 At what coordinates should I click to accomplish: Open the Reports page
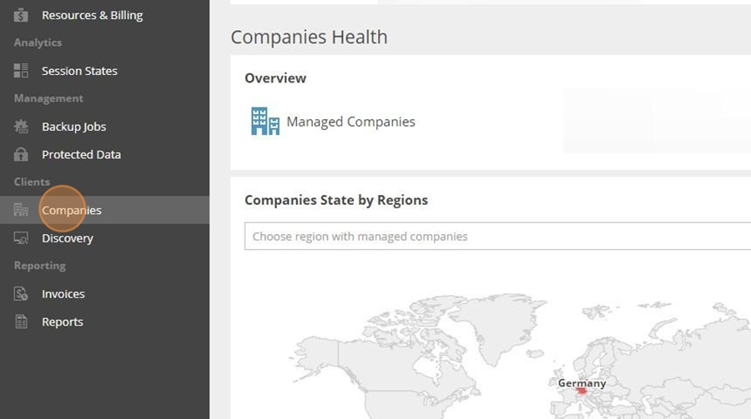tap(104, 322)
